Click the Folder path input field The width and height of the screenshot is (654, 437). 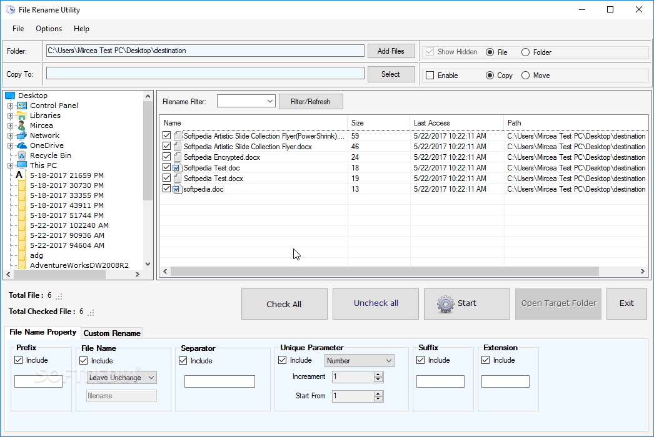point(205,51)
